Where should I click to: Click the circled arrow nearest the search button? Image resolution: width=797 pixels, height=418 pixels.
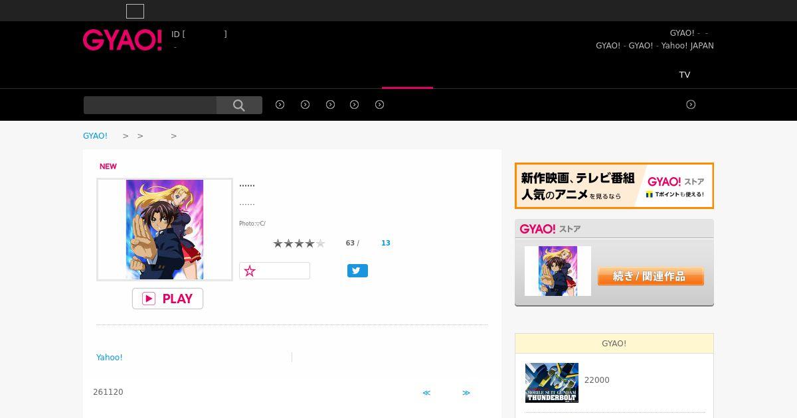[x=280, y=104]
